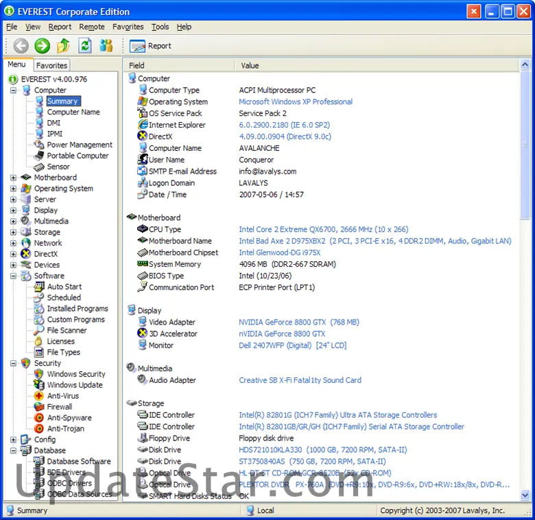Expand the Server tree node
Viewport: 535px width, 520px height.
pyautogui.click(x=13, y=200)
